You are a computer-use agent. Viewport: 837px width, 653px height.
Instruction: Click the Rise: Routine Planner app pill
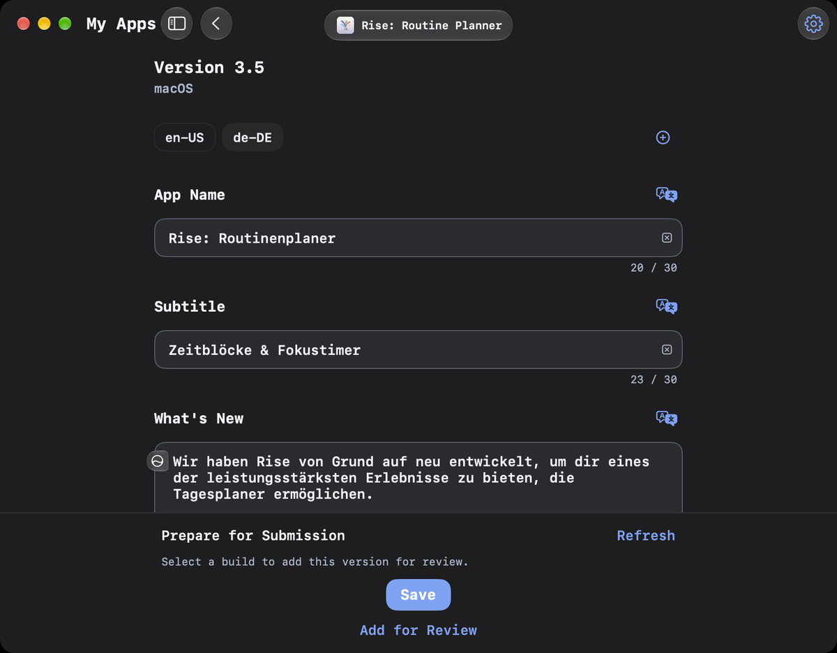(x=418, y=25)
